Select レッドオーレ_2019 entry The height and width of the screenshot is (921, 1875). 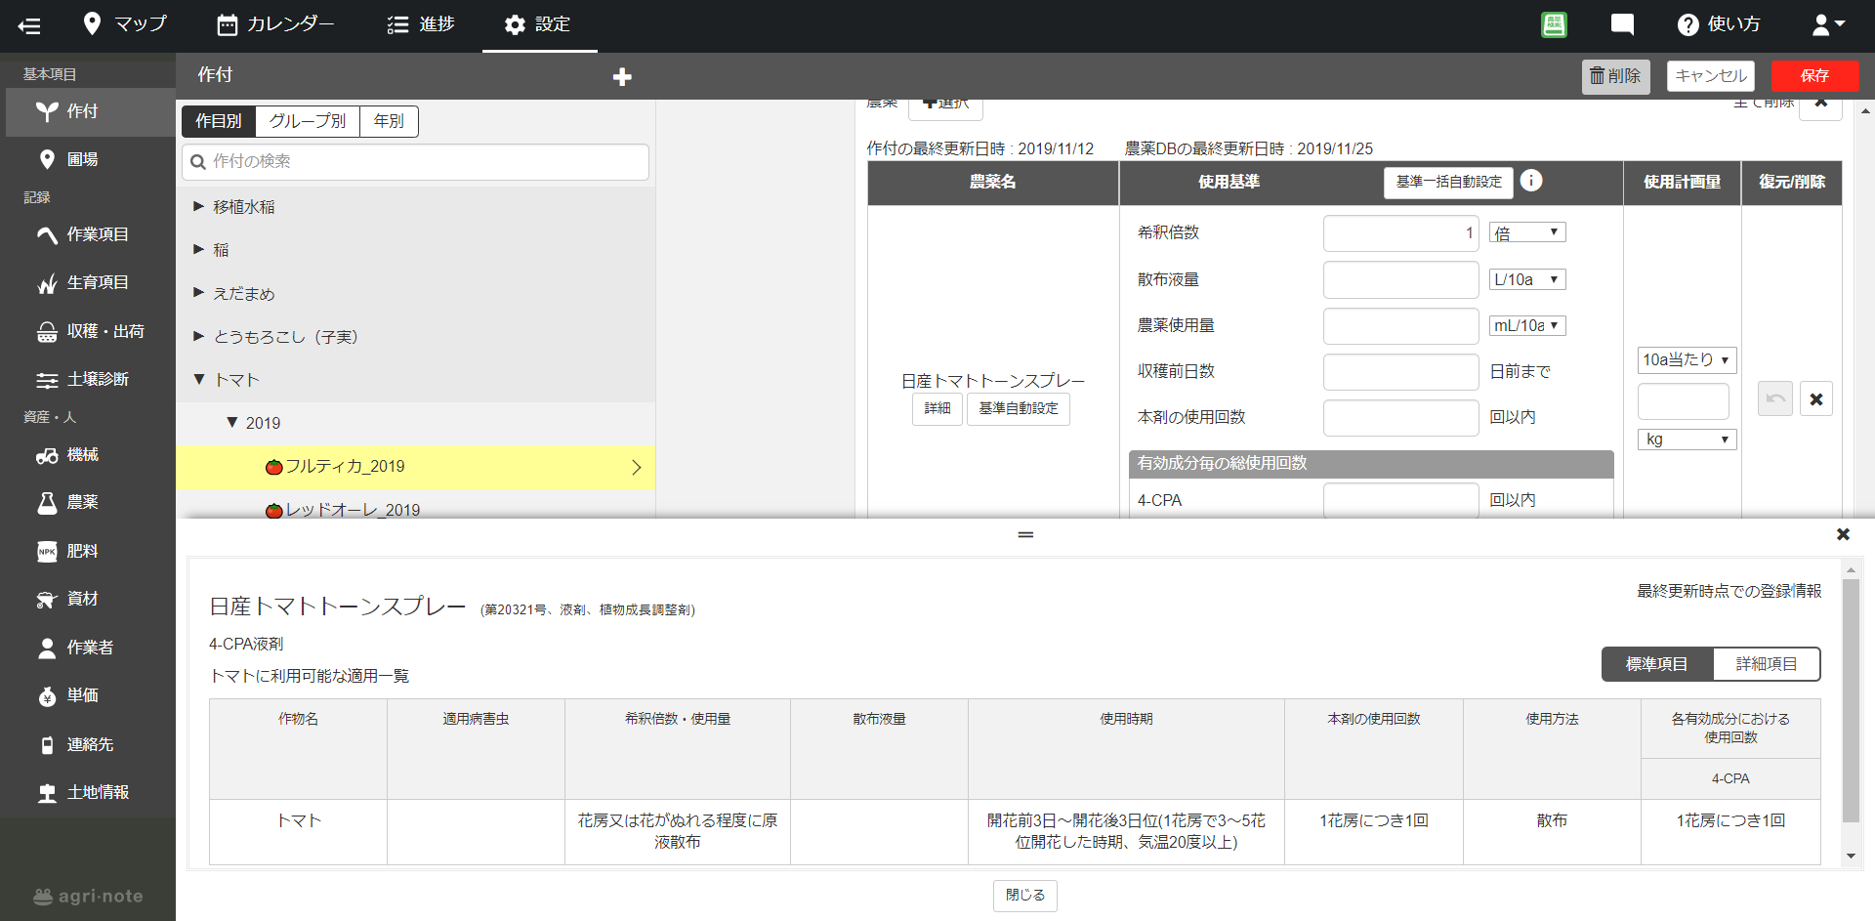(x=415, y=505)
